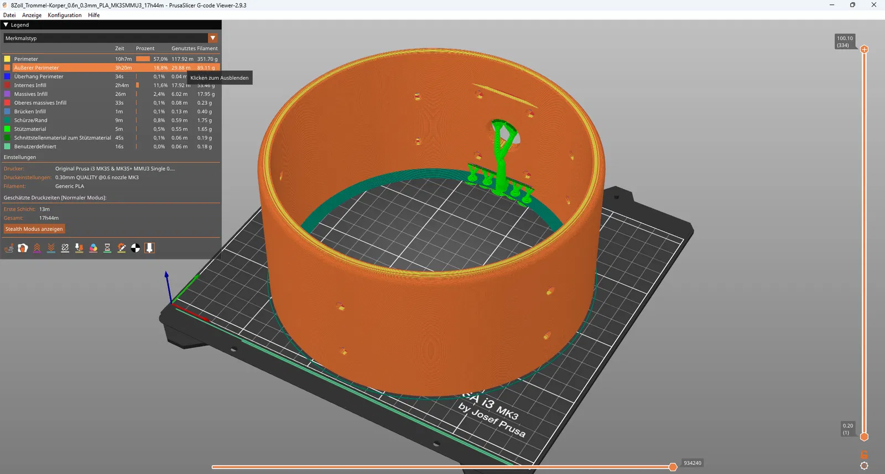The width and height of the screenshot is (885, 474).
Task: Click the Zeit column header
Action: point(119,49)
